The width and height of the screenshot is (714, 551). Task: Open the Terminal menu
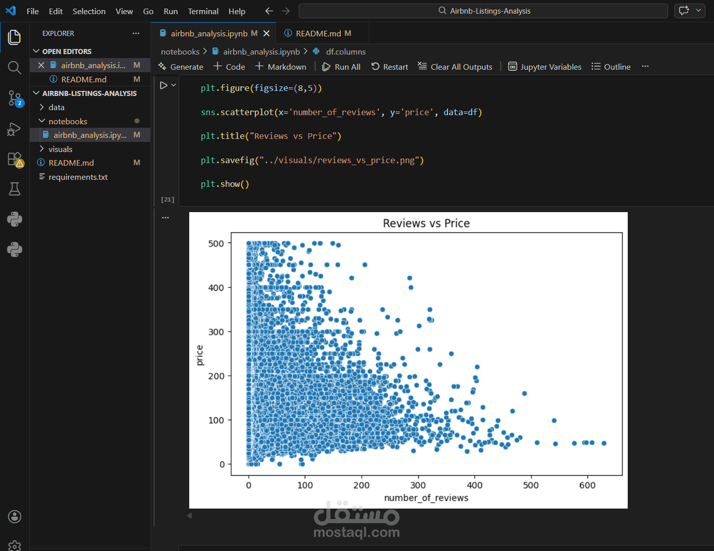pos(203,11)
